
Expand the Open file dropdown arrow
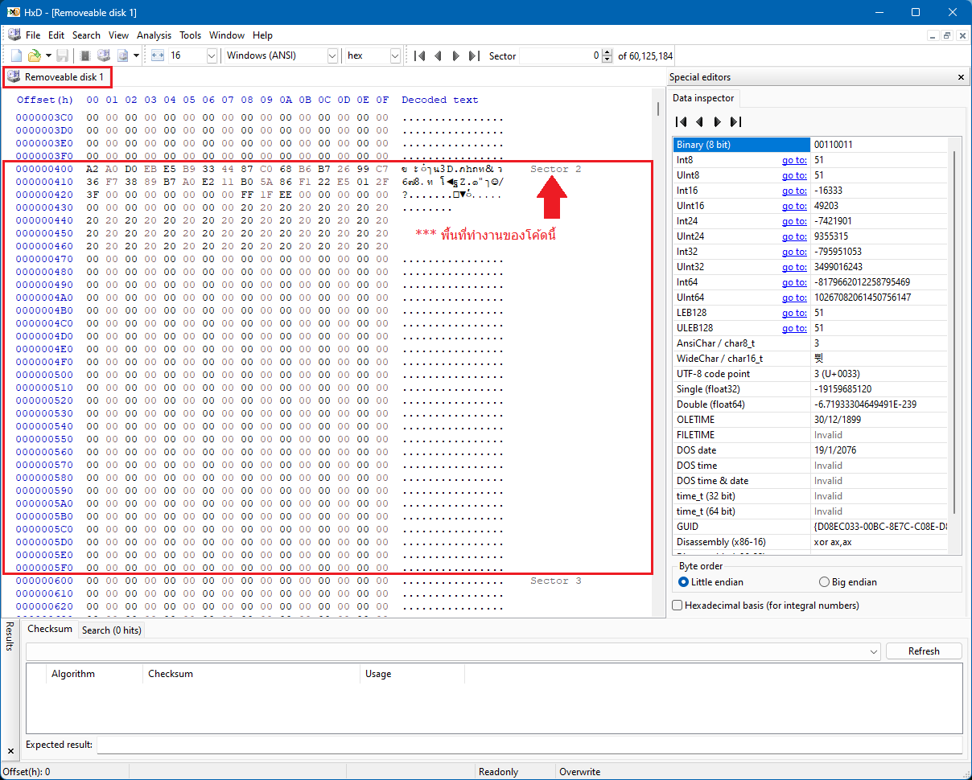47,55
